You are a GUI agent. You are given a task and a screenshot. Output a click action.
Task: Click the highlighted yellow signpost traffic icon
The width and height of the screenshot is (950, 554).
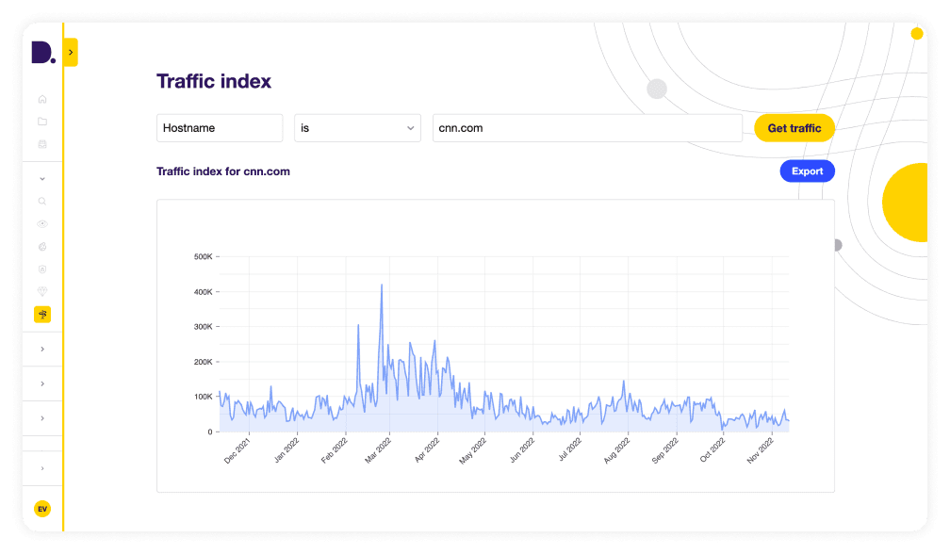[x=42, y=315]
